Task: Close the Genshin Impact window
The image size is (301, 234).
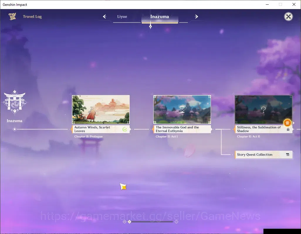Action: click(294, 4)
